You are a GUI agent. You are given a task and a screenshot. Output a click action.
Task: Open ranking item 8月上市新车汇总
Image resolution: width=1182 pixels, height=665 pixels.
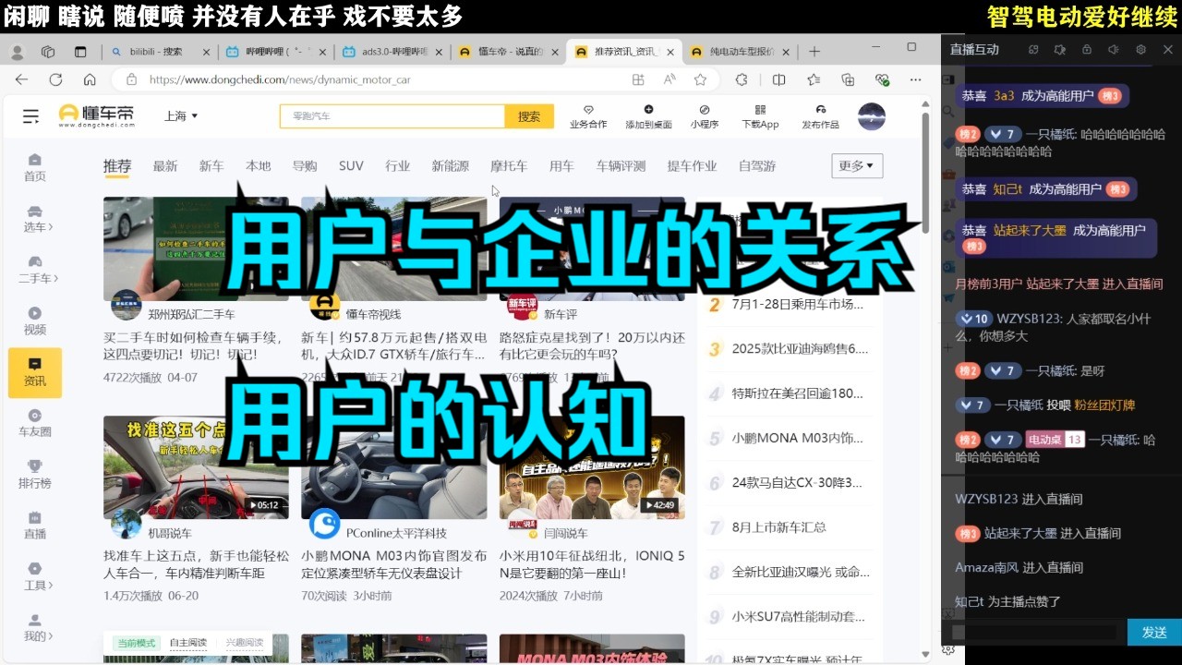click(x=779, y=527)
